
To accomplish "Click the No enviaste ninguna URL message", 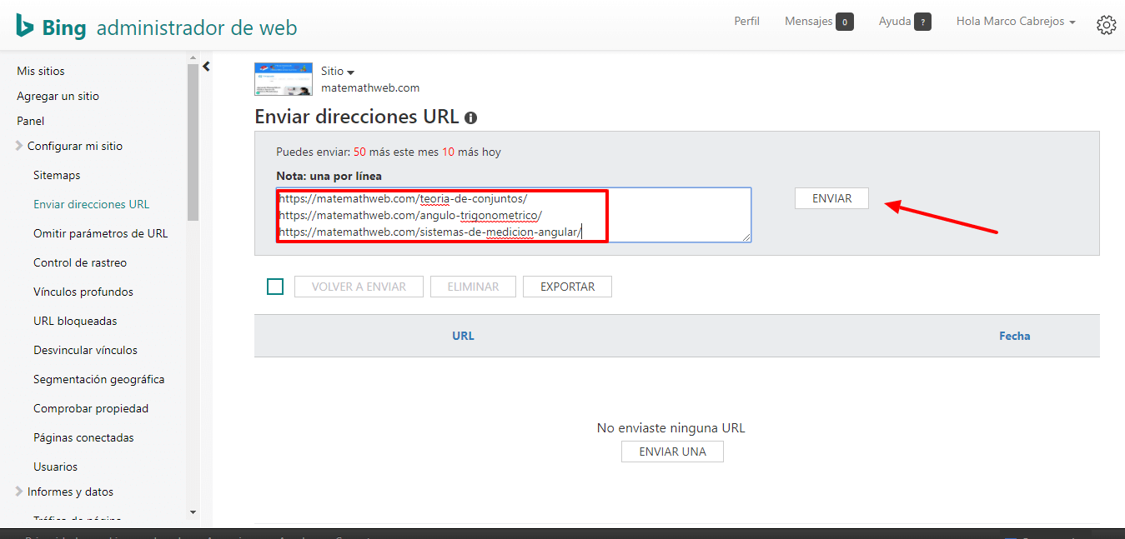I will 671,427.
